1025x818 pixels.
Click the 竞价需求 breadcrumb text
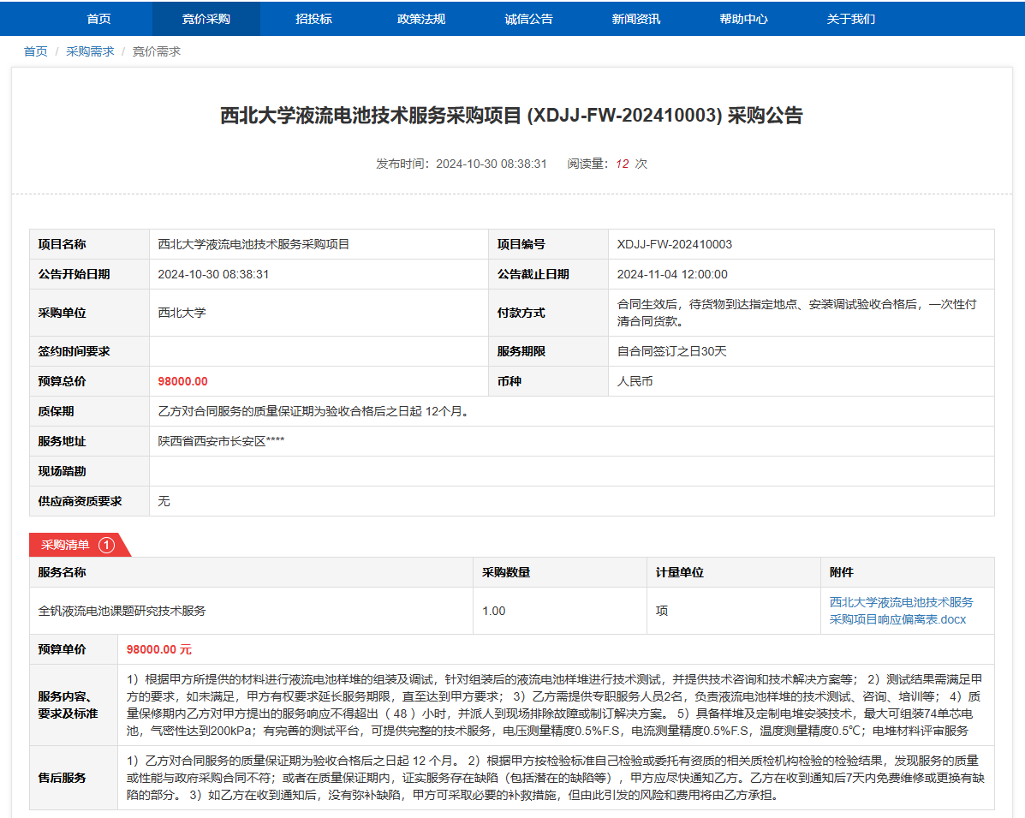tap(156, 51)
